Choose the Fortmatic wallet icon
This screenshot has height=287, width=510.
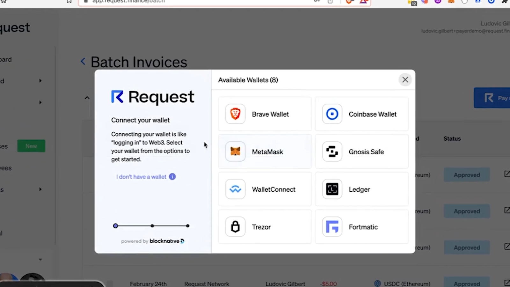pyautogui.click(x=332, y=227)
